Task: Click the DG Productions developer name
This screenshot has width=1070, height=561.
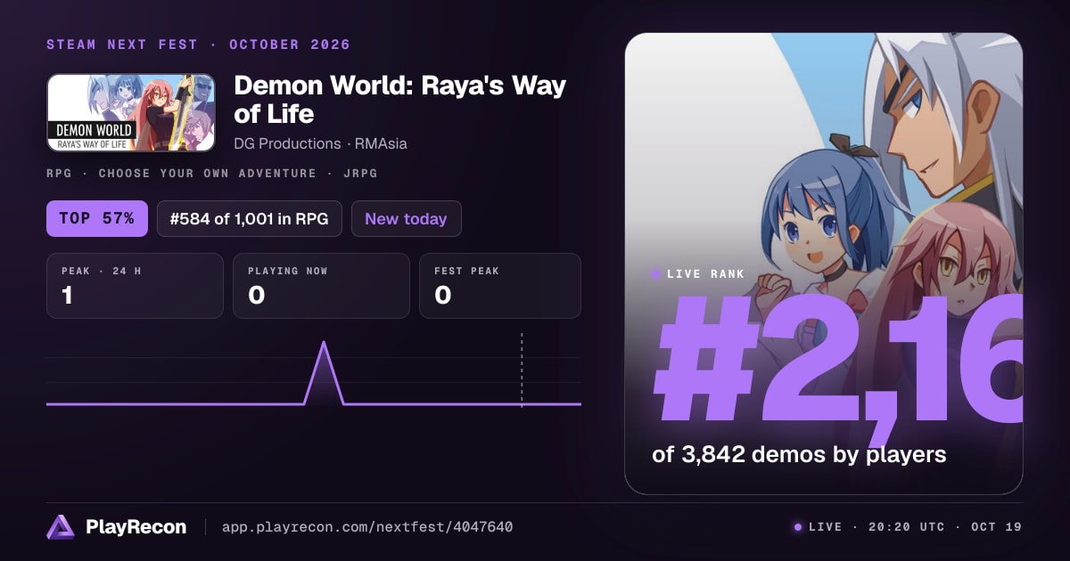Action: coord(287,143)
